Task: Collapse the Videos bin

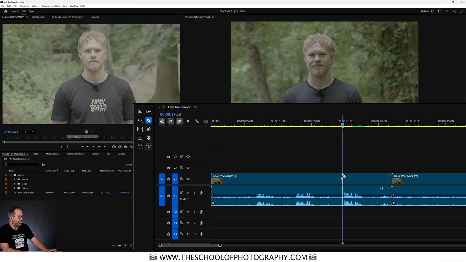Action: (10, 175)
